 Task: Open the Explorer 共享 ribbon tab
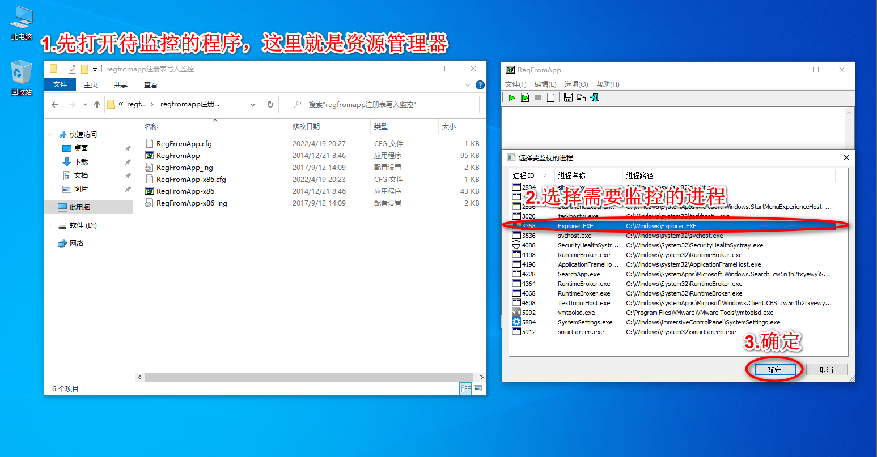point(120,84)
